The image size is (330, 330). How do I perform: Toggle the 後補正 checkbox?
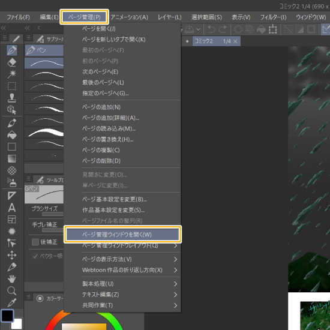35,242
